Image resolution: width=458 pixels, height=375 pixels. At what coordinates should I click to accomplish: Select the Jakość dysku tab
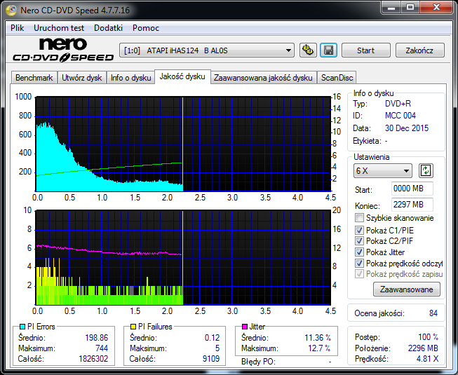[182, 76]
